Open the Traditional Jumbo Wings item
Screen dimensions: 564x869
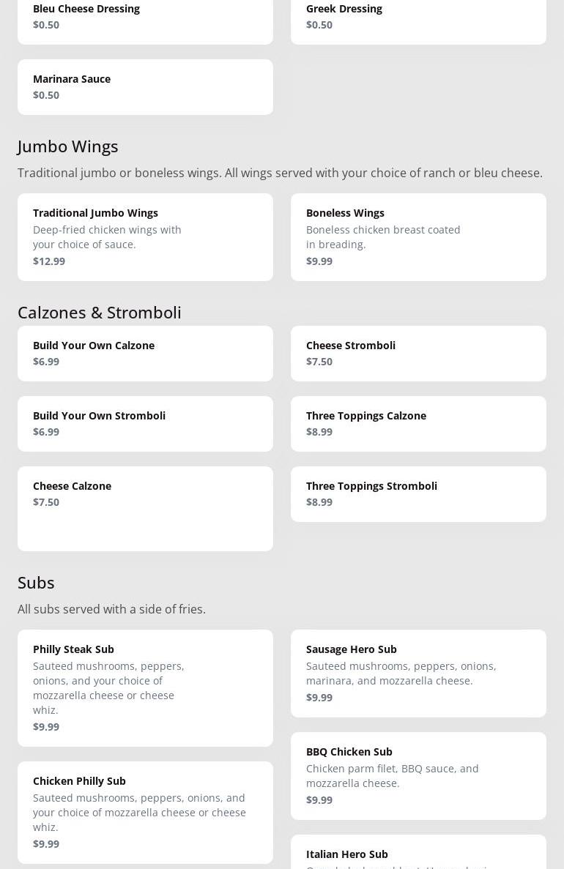coord(145,236)
